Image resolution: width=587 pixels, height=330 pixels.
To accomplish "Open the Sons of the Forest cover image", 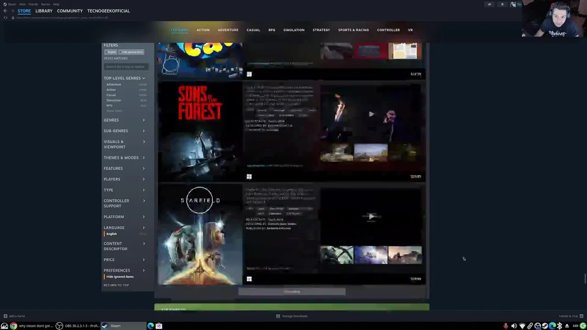I will [200, 132].
